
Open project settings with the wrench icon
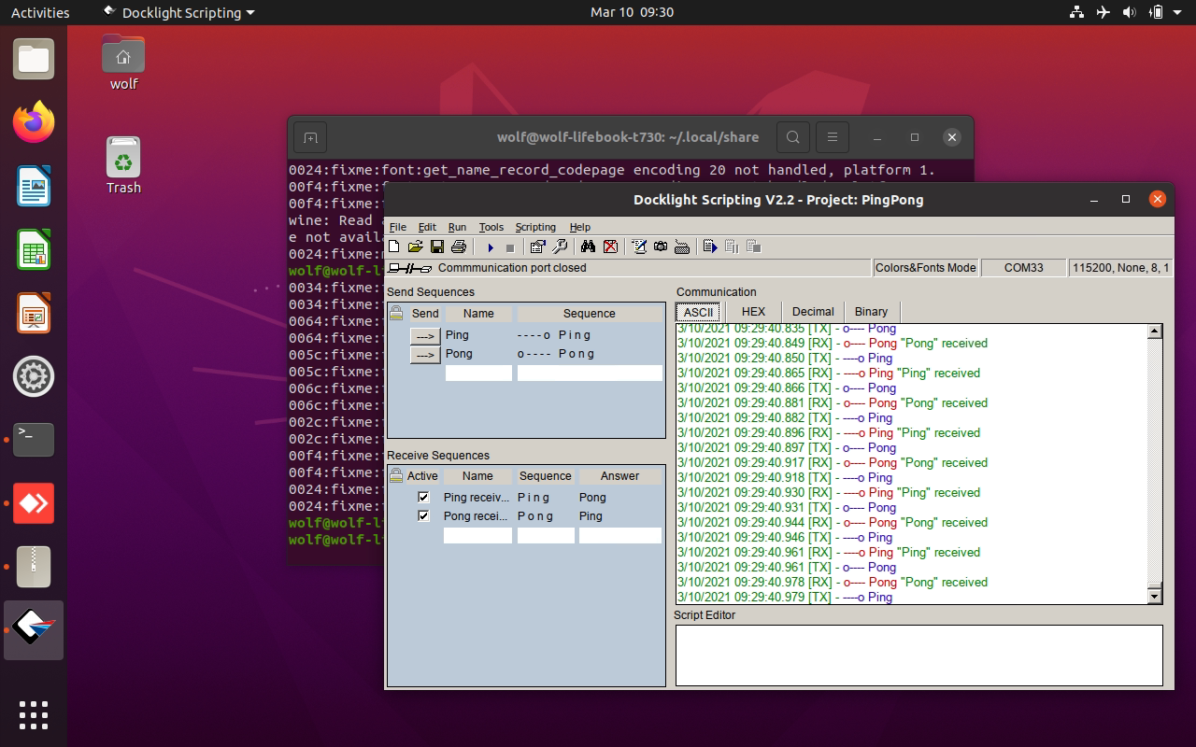(561, 247)
